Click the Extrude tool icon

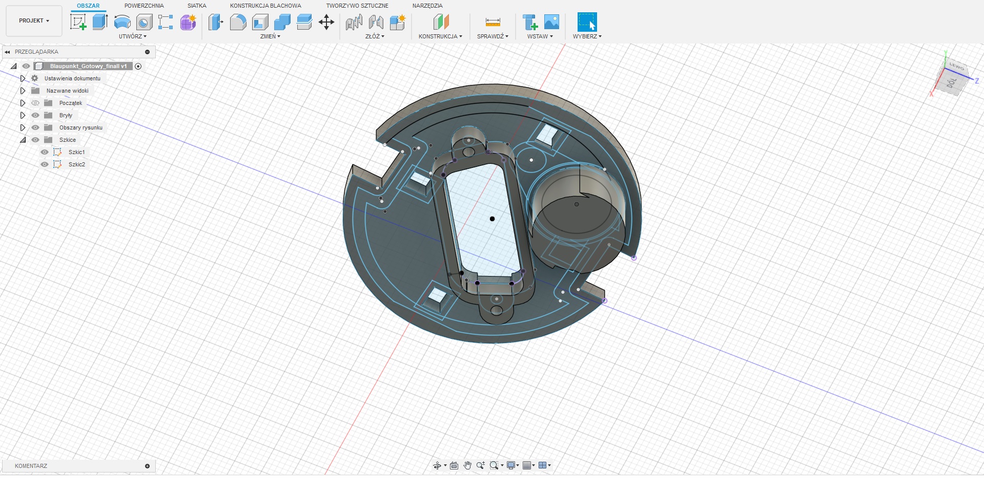(x=100, y=22)
